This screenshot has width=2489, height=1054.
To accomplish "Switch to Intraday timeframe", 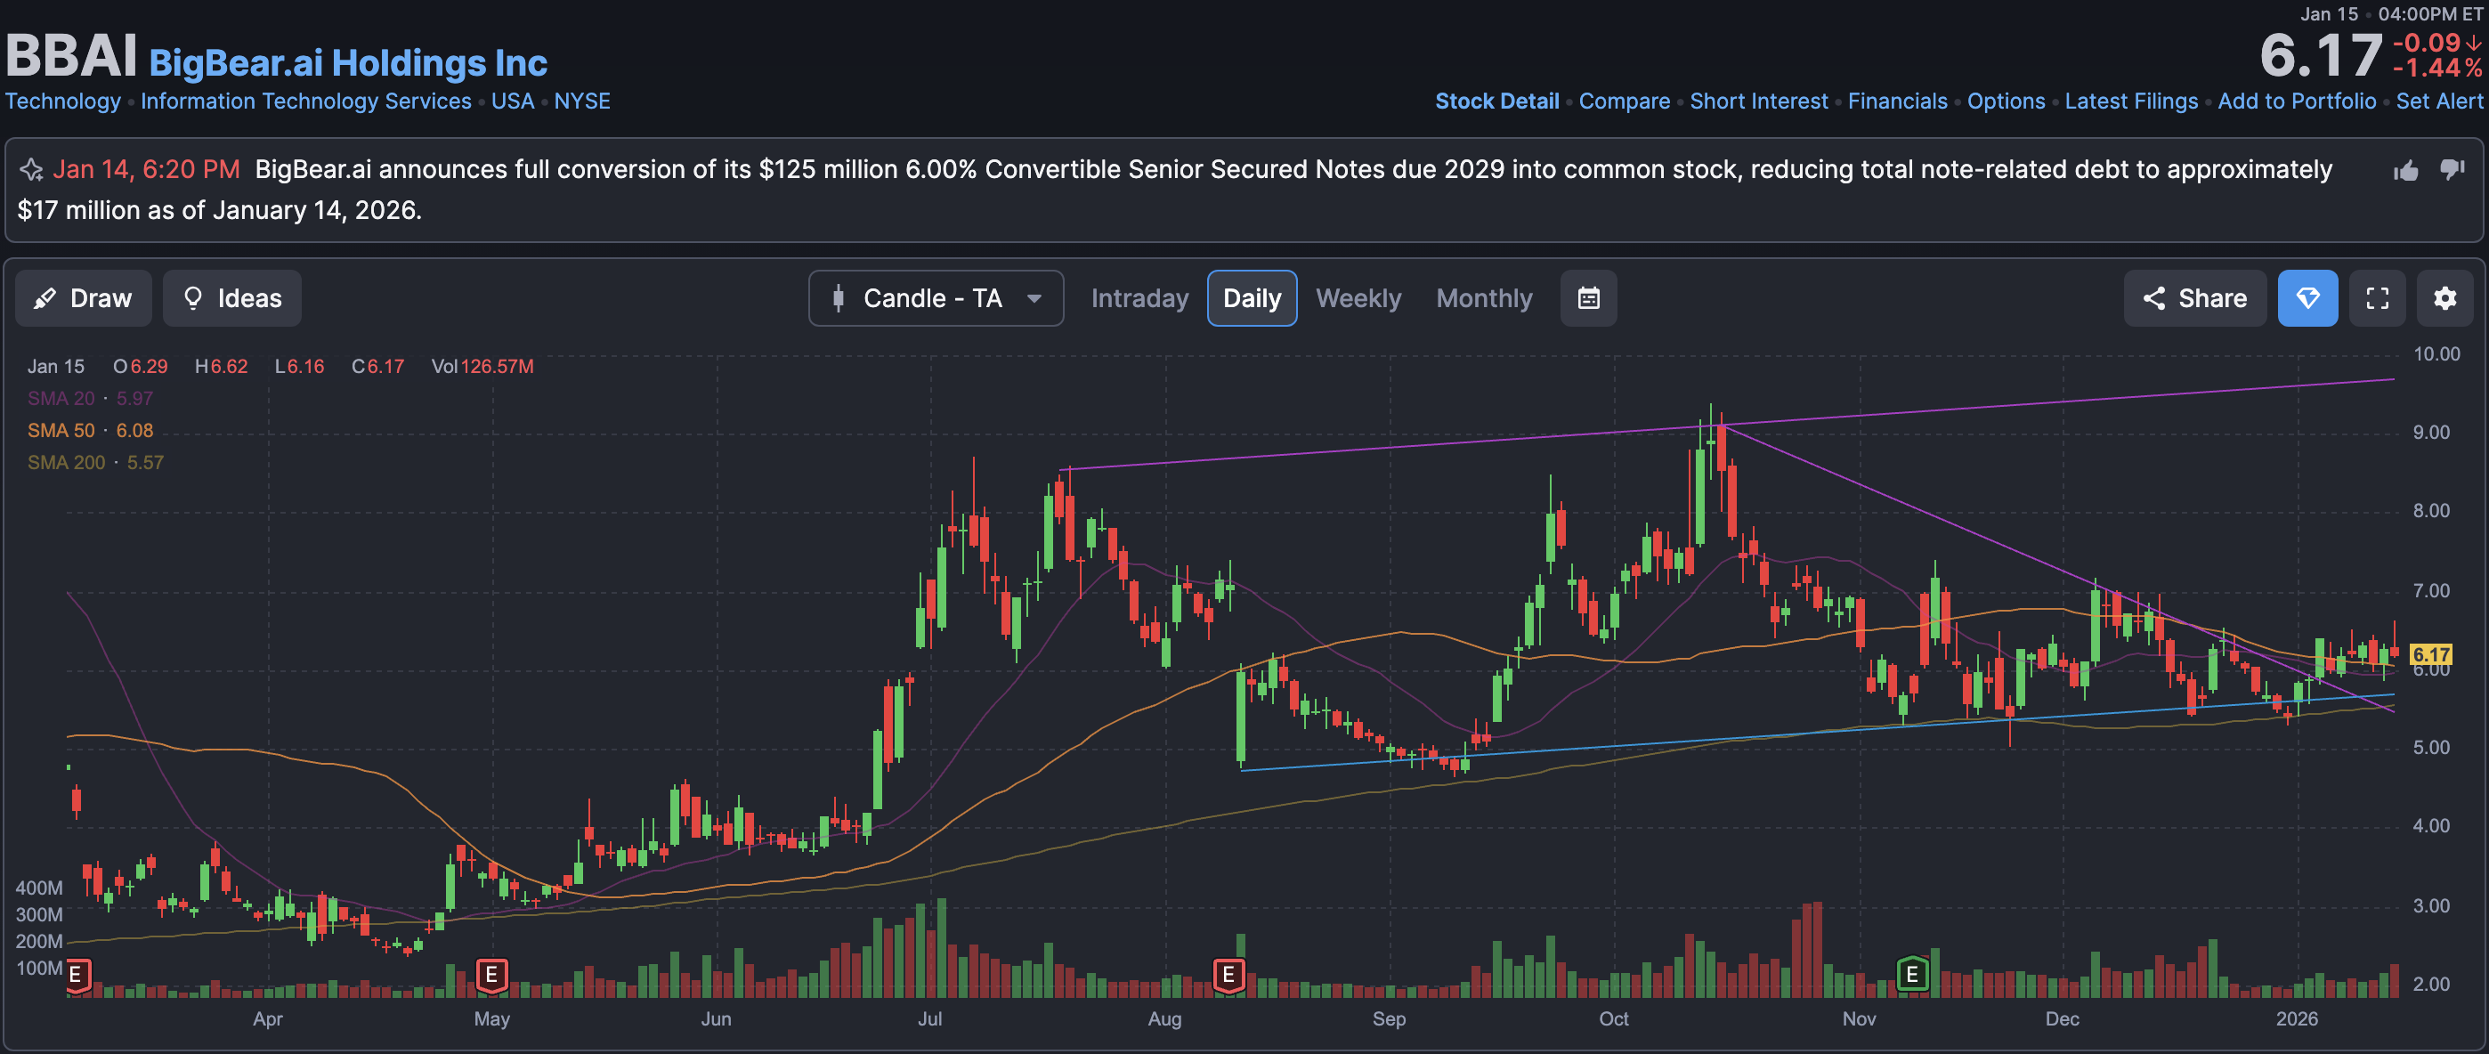I will click(x=1139, y=298).
